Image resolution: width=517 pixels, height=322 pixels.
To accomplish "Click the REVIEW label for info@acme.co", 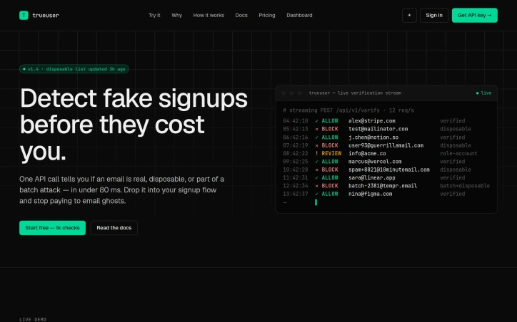I will tap(331, 153).
